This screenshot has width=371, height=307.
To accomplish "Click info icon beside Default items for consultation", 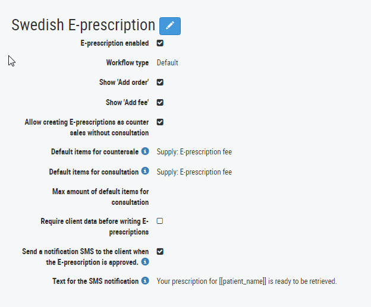I will (145, 170).
